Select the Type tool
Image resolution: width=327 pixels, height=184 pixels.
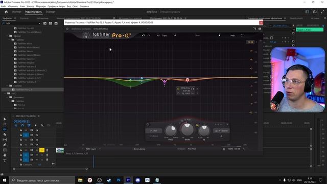tap(5, 160)
